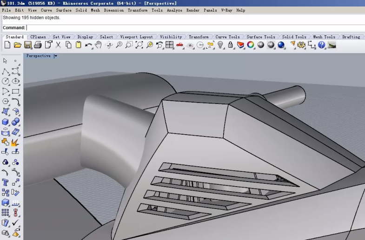
Task: Click the Undo arrow icon
Action: pyautogui.click(x=88, y=45)
